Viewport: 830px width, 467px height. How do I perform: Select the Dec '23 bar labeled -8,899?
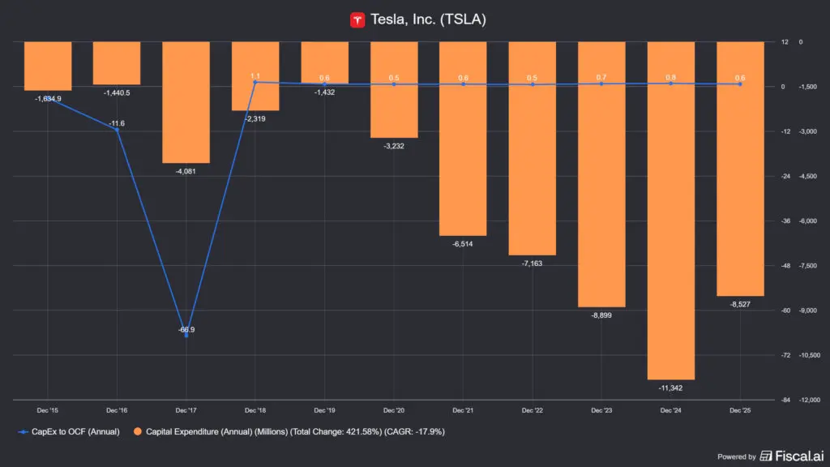(601, 174)
